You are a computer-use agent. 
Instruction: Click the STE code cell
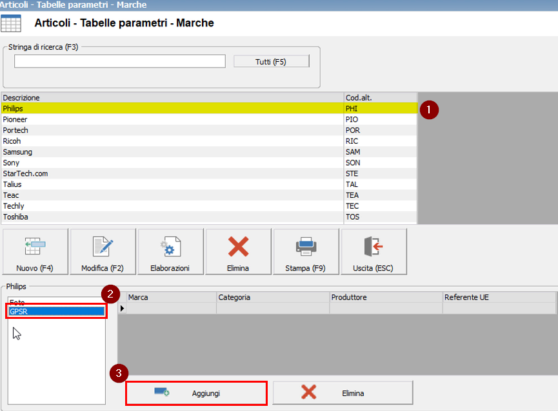pyautogui.click(x=381, y=173)
